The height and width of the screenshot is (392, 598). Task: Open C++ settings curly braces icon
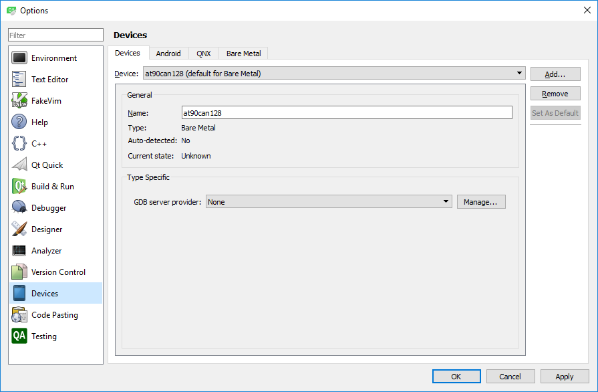pyautogui.click(x=19, y=144)
